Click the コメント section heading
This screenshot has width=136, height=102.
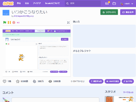click(8, 93)
